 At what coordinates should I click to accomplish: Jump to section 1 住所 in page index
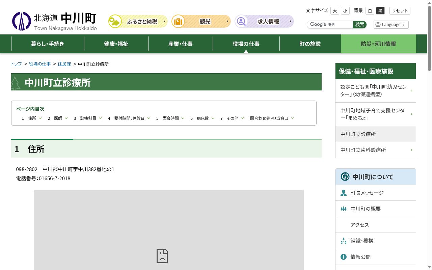pos(32,118)
